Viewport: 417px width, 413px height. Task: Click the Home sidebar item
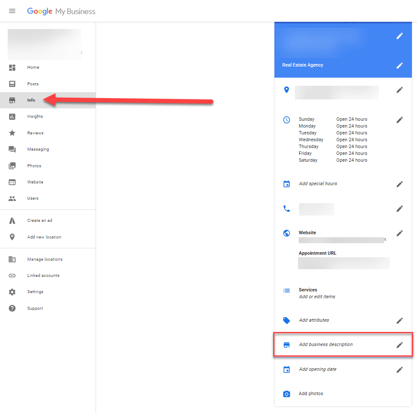point(48,67)
